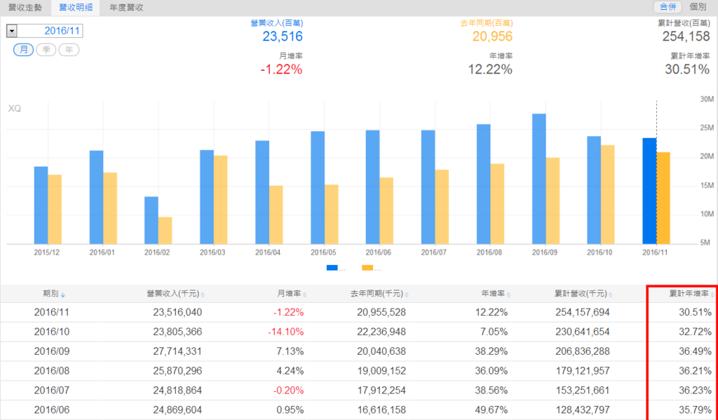This screenshot has width=718, height=420.
Task: Sort by 累計營收(千元) column sort icon
Action: pyautogui.click(x=611, y=294)
